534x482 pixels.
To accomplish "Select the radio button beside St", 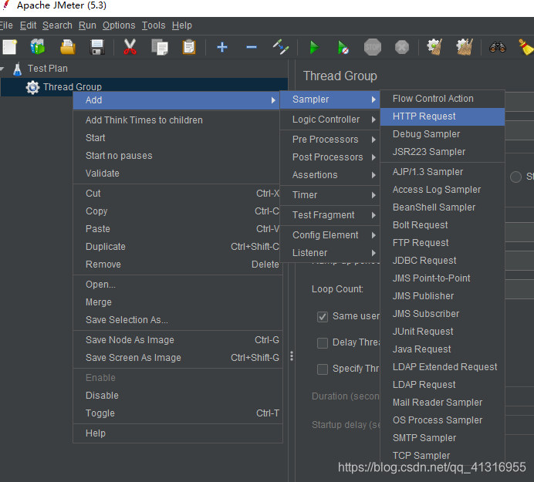I will pos(515,177).
